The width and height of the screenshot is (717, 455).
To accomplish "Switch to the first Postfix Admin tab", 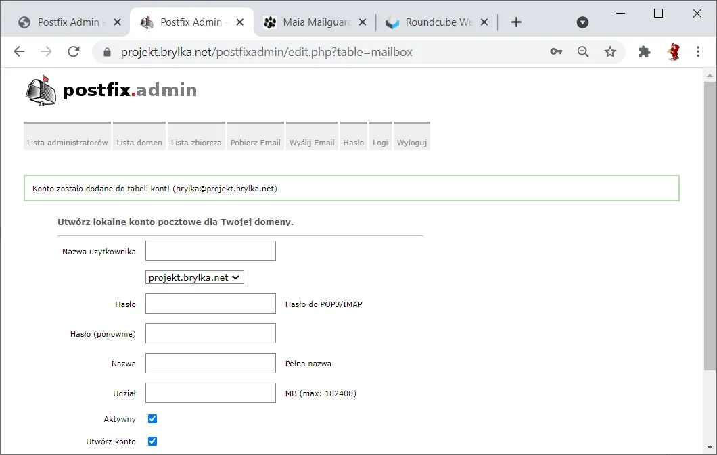I will [x=68, y=22].
